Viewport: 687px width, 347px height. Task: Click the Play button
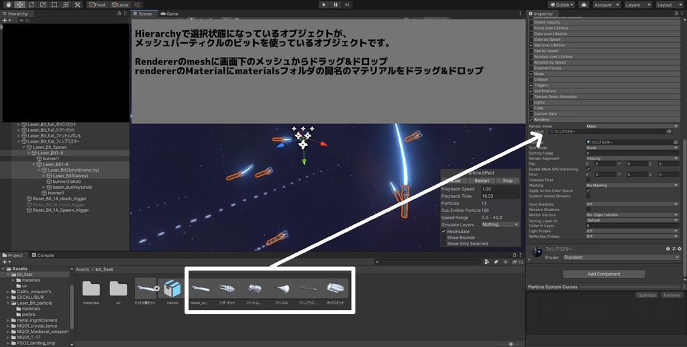coord(324,5)
